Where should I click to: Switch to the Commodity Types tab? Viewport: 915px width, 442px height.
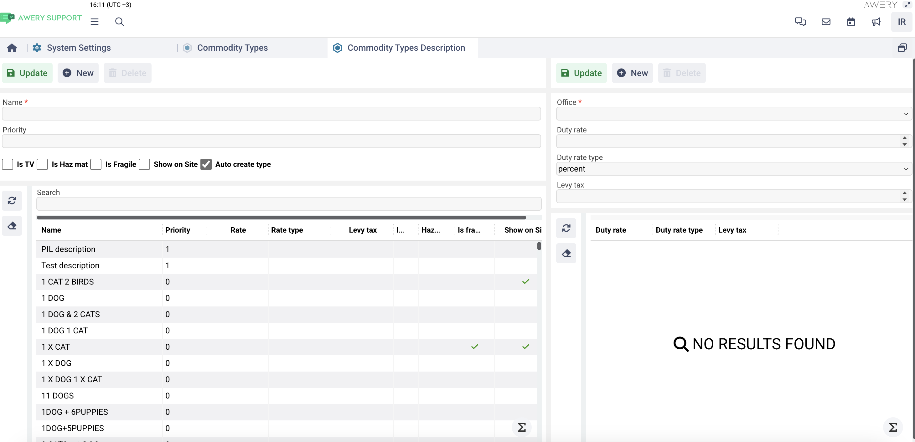pos(232,48)
